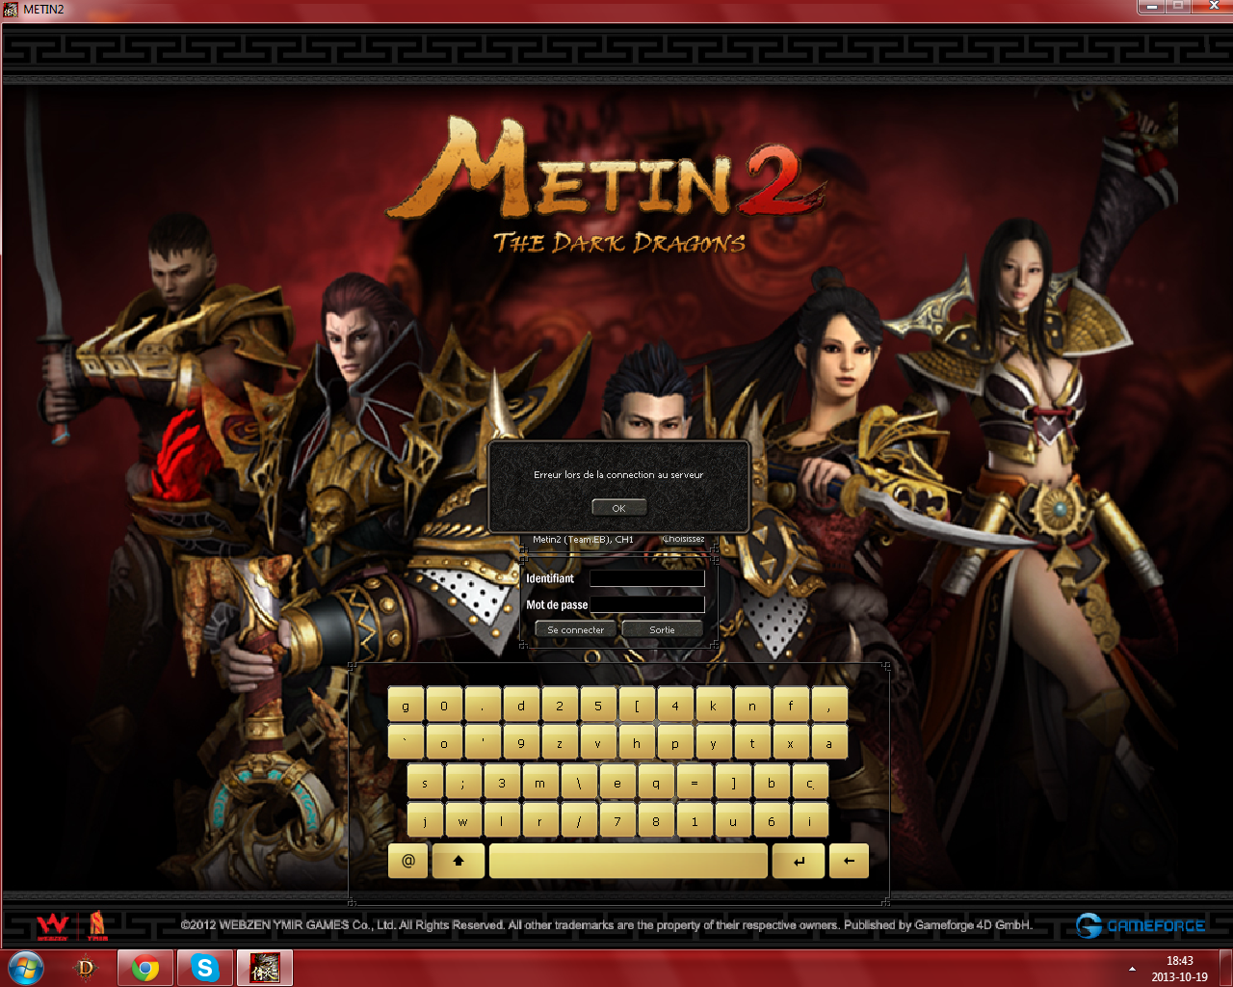
Task: Tap the b key on virtual keyboard
Action: [772, 782]
